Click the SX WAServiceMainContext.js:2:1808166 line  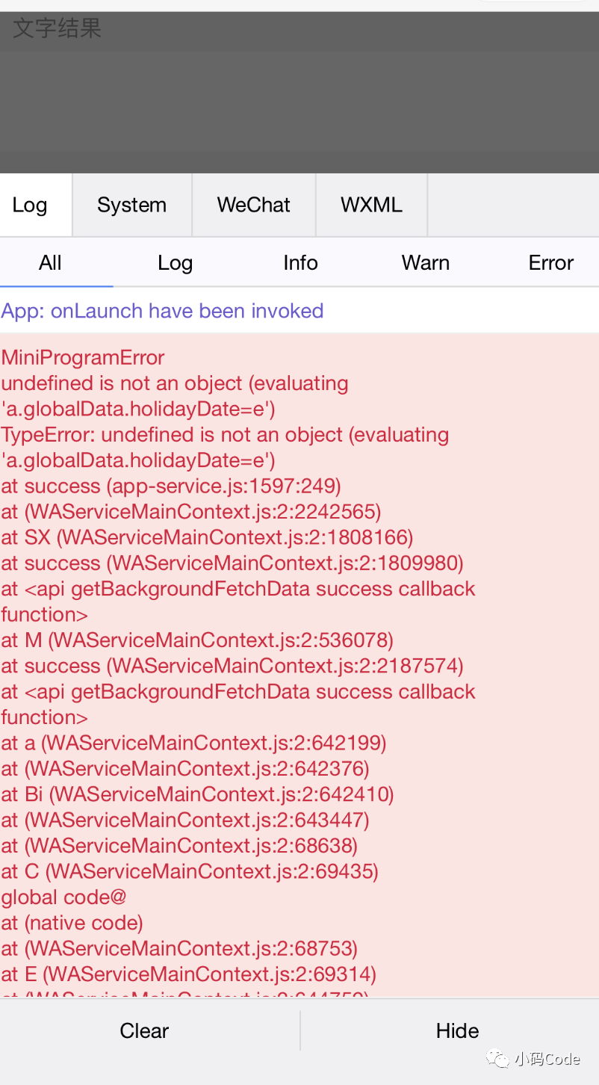pyautogui.click(x=207, y=537)
